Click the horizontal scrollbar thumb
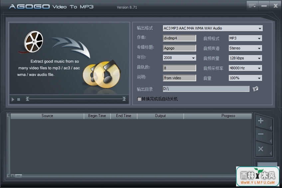This screenshot has width=282, height=188. (18, 176)
